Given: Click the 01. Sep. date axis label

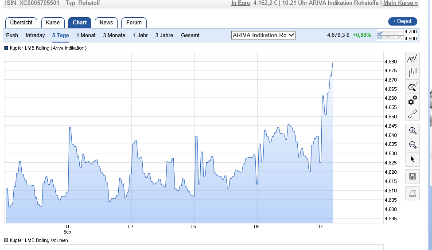Looking at the screenshot, I should coord(68,229).
